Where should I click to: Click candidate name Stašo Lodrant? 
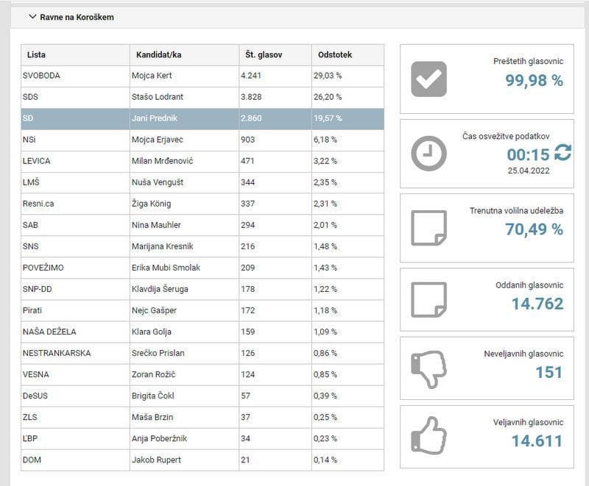click(156, 97)
